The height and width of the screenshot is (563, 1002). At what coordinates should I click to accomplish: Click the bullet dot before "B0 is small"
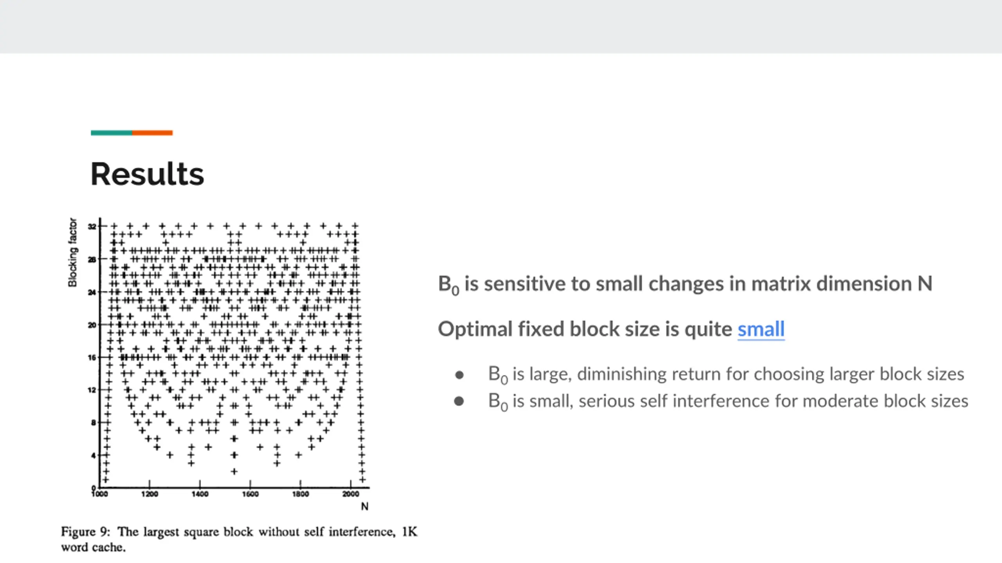pyautogui.click(x=459, y=401)
